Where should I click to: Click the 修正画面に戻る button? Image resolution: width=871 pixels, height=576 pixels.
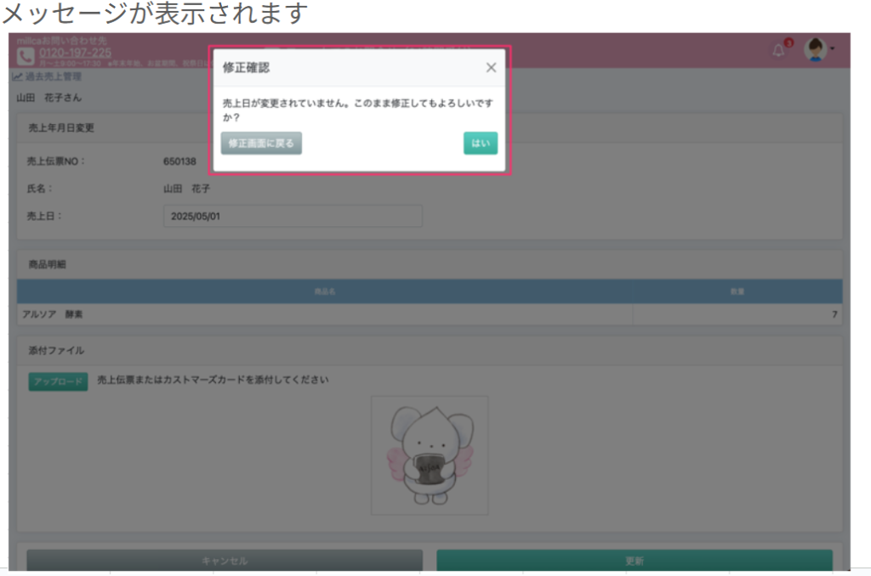pos(261,144)
